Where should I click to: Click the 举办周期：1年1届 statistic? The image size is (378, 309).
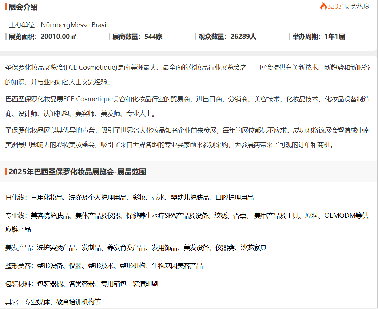(318, 37)
